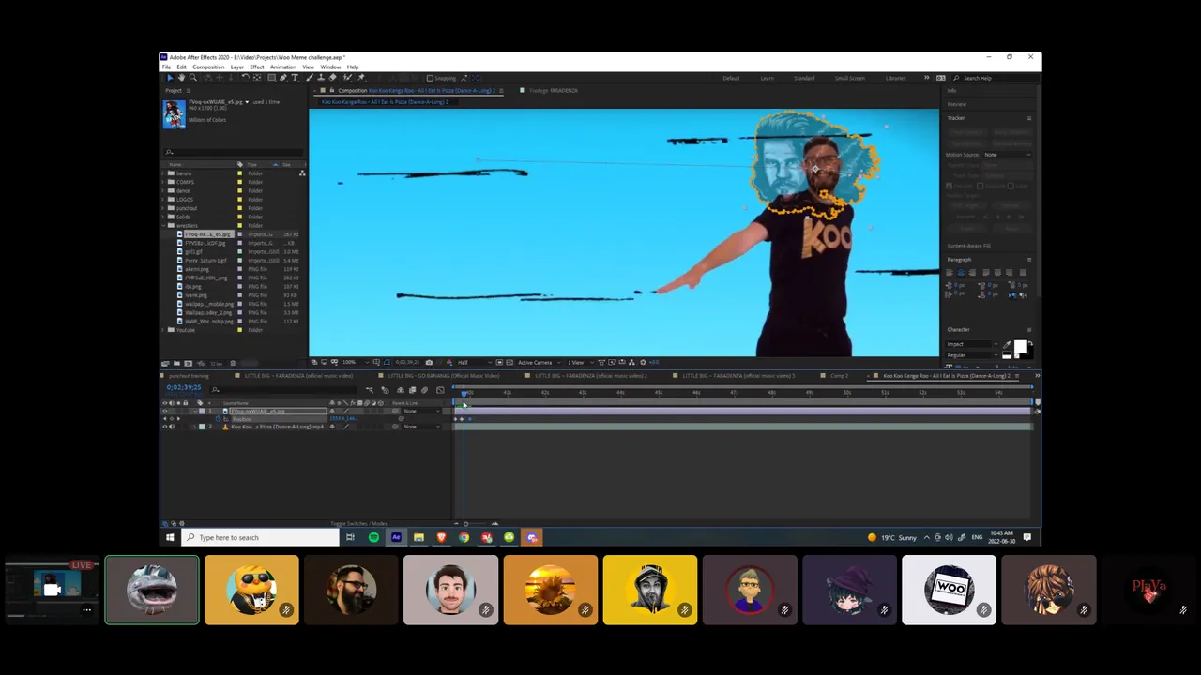Expand layer 2 properties twirl arrow
Image resolution: width=1201 pixels, height=675 pixels.
[x=194, y=427]
